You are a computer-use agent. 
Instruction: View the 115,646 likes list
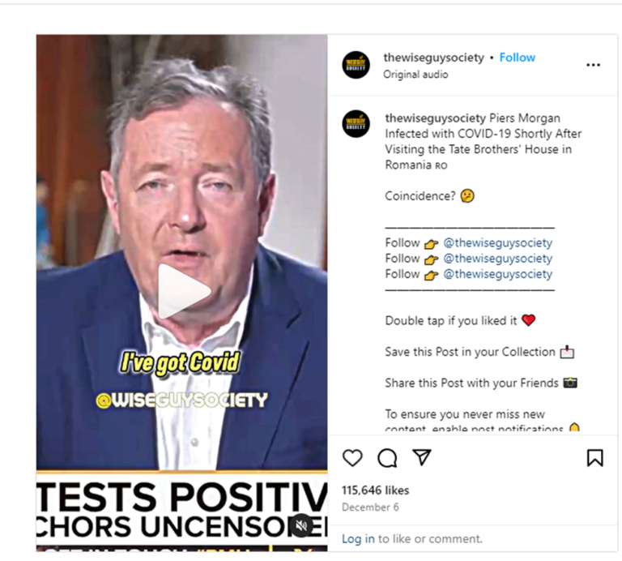tap(375, 490)
